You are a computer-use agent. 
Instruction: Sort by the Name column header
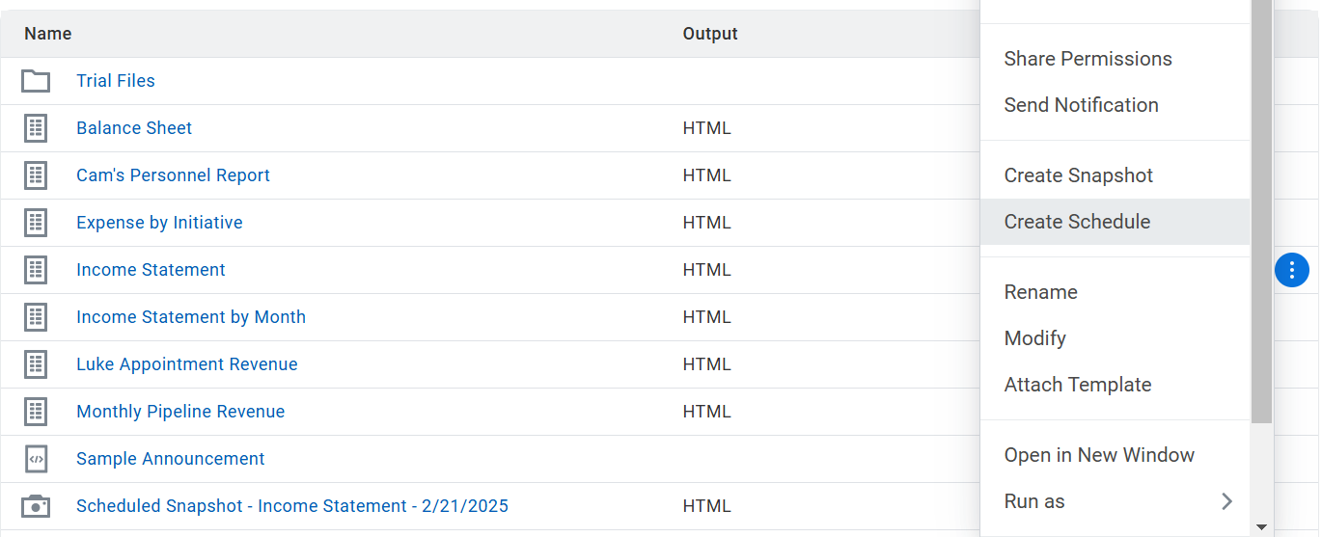[48, 34]
